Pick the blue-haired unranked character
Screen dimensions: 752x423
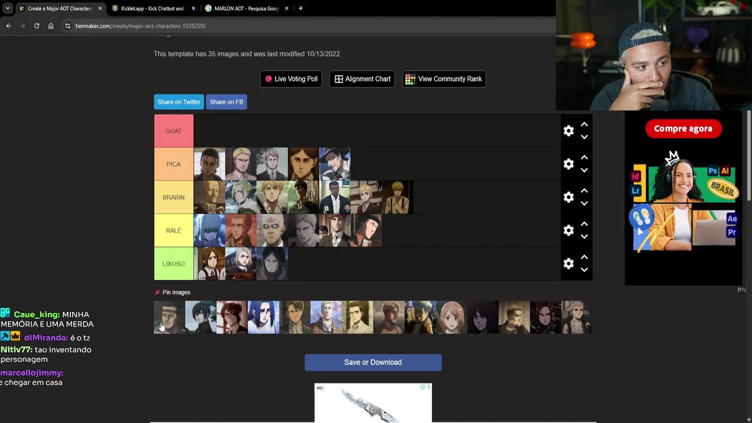pyautogui.click(x=263, y=317)
